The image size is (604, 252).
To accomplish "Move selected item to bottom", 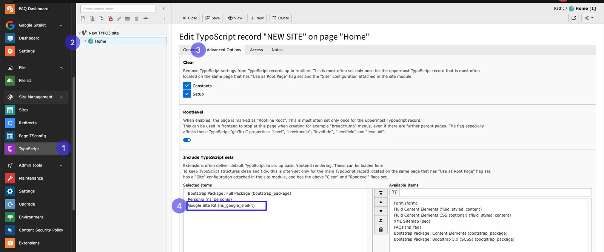I will (x=381, y=220).
